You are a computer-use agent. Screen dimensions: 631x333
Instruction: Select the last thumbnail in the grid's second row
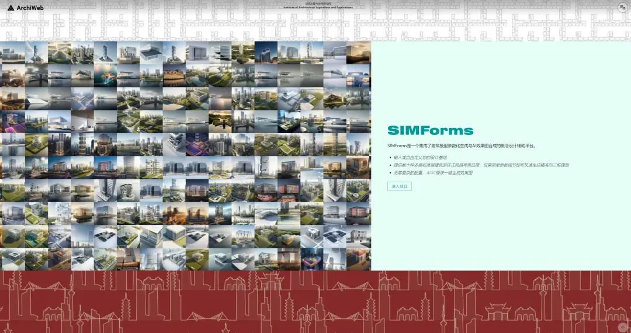[359, 75]
